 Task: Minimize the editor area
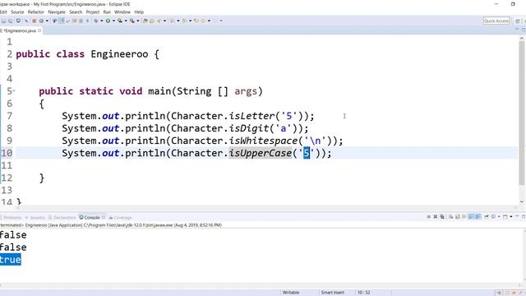pyautogui.click(x=517, y=30)
